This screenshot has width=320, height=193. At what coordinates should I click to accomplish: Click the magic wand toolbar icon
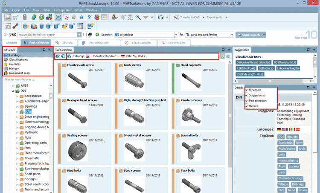pos(138,18)
